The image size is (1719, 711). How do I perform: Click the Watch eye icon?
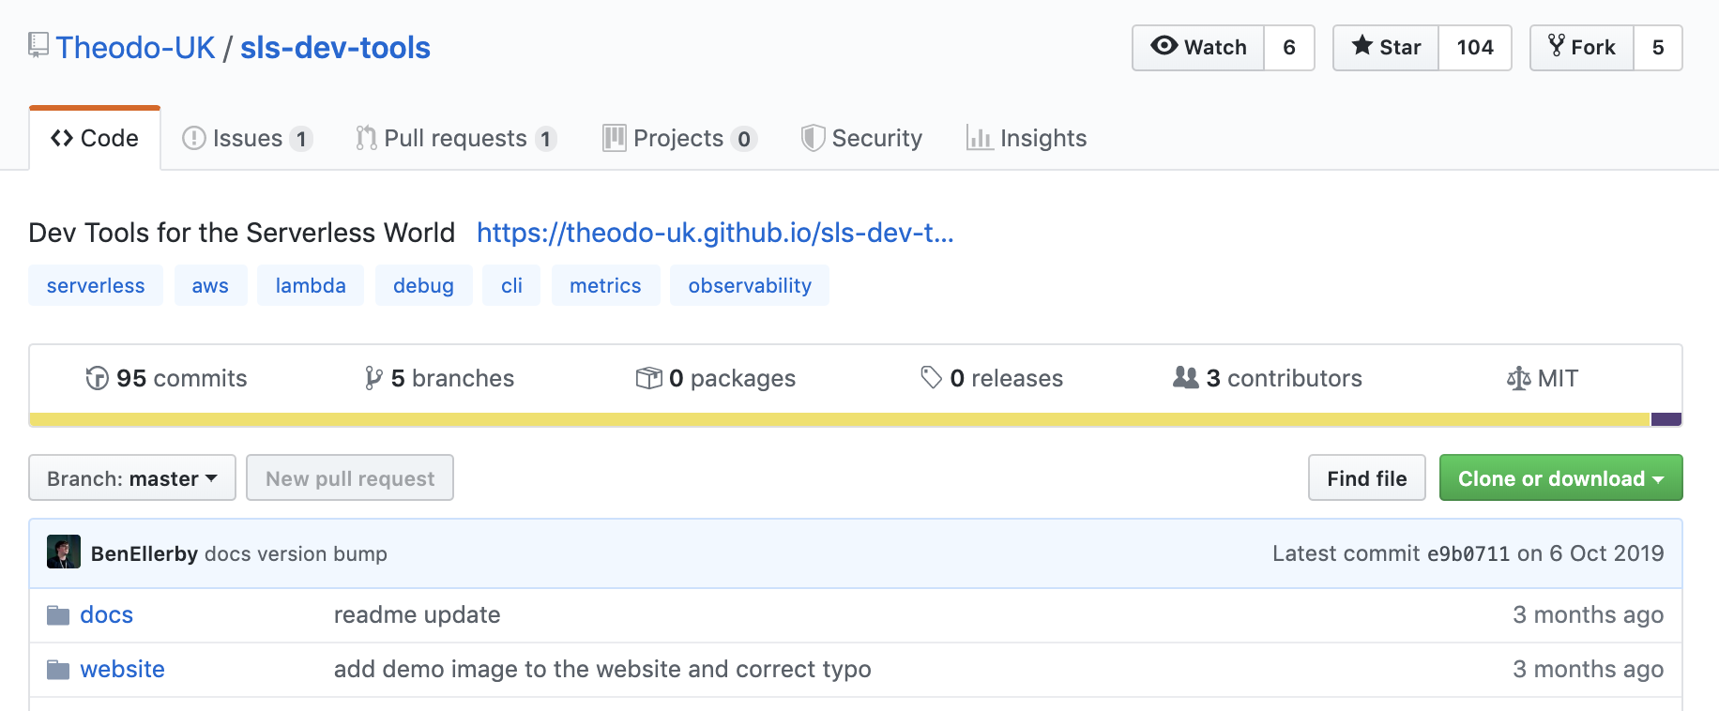[1164, 46]
